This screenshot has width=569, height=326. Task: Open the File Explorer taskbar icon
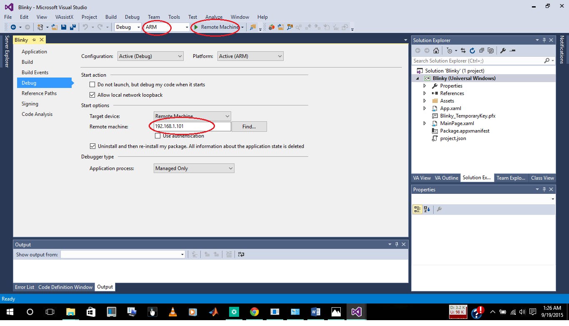click(70, 311)
